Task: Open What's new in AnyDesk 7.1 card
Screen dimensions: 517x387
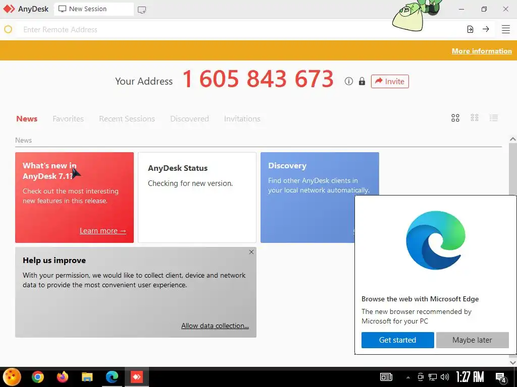Action: pyautogui.click(x=75, y=198)
